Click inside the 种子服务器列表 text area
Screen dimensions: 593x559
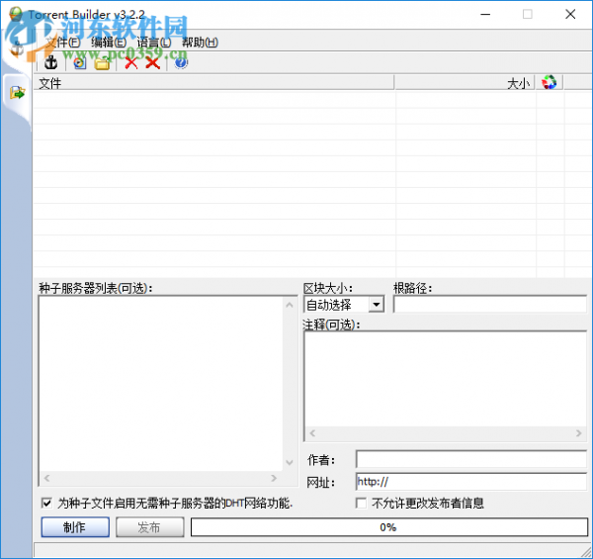tap(161, 384)
